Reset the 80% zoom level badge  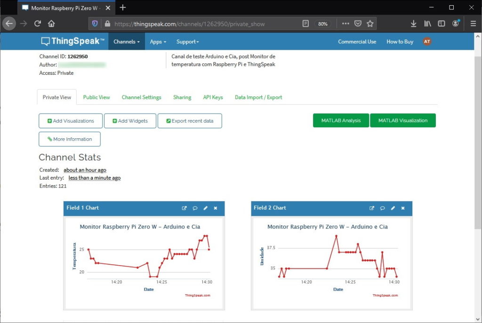(x=323, y=24)
